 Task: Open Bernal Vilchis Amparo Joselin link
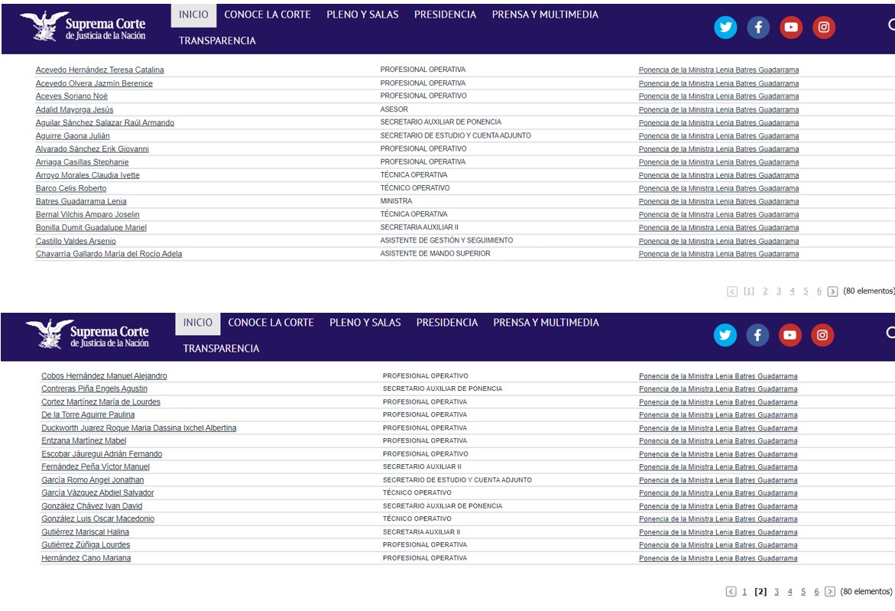tap(87, 215)
